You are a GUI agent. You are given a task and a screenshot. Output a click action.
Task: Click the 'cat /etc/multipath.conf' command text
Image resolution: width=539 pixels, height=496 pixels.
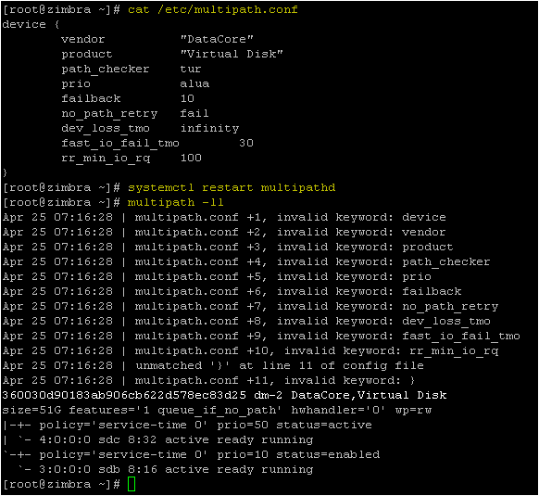(213, 9)
